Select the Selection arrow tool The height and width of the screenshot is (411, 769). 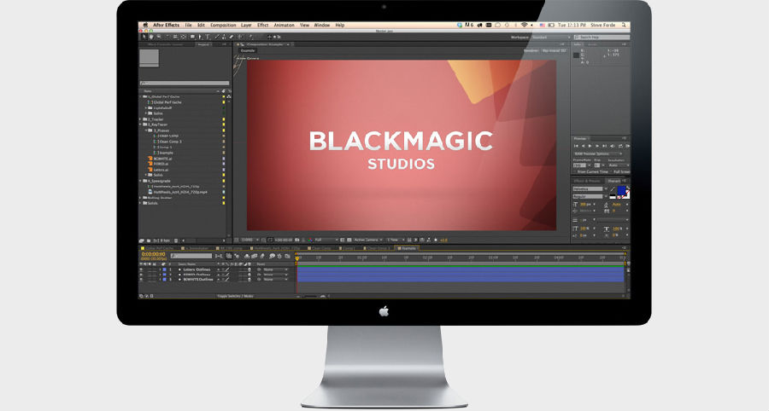[144, 38]
